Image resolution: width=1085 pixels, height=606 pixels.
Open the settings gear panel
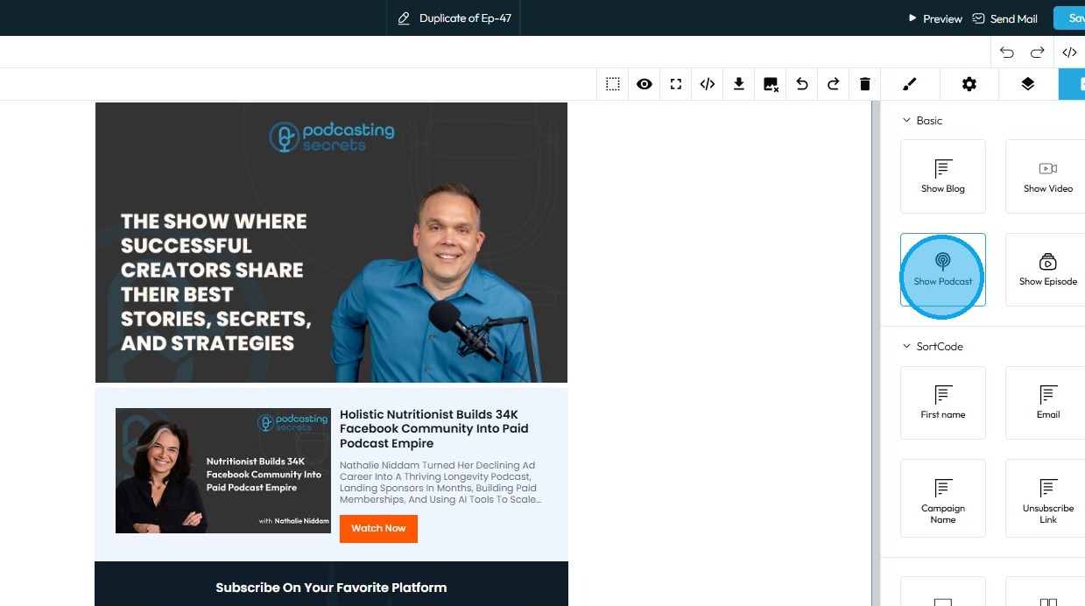click(969, 84)
